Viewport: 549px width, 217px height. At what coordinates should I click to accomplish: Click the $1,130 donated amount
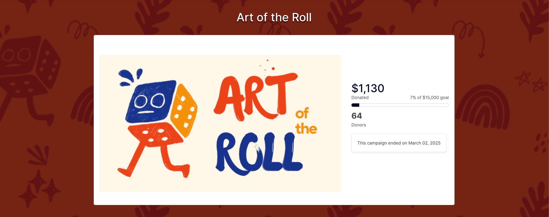pyautogui.click(x=368, y=88)
